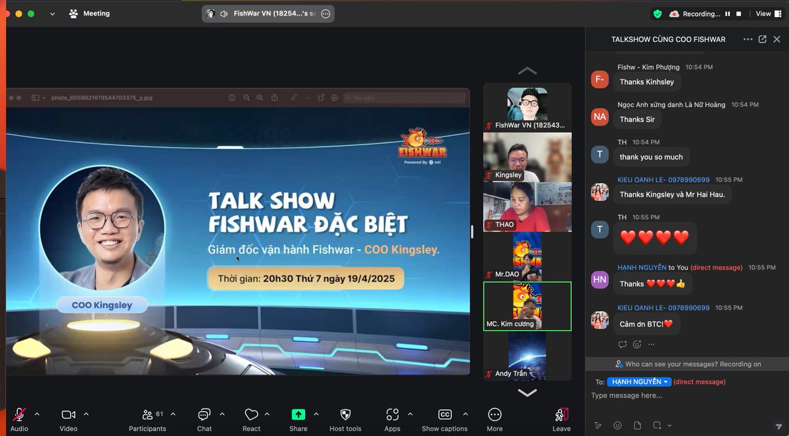This screenshot has width=789, height=436.
Task: Click the speaker icon on share pill
Action: coord(224,13)
